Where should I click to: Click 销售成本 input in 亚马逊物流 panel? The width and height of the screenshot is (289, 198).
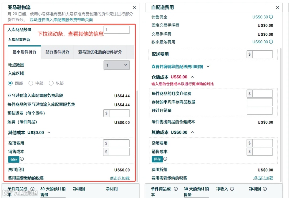point(119,152)
